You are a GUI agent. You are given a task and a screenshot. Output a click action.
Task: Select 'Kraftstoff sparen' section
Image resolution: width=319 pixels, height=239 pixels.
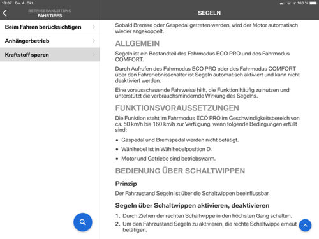click(x=50, y=55)
